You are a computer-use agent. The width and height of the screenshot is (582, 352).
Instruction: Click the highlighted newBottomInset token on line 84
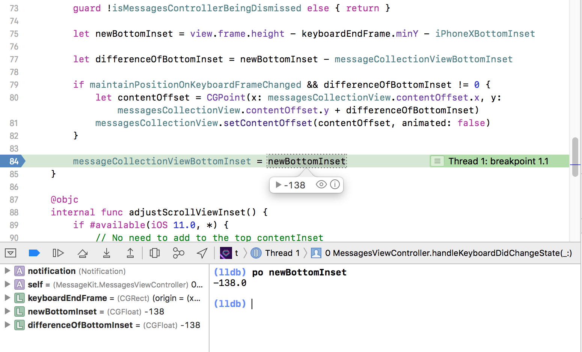[306, 161]
